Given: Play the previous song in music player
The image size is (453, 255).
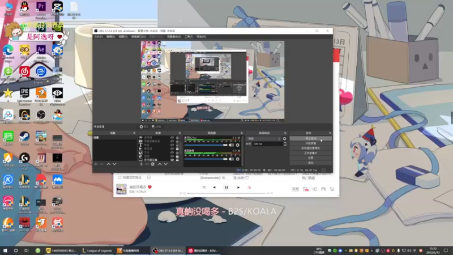Looking at the screenshot, I should click(214, 188).
